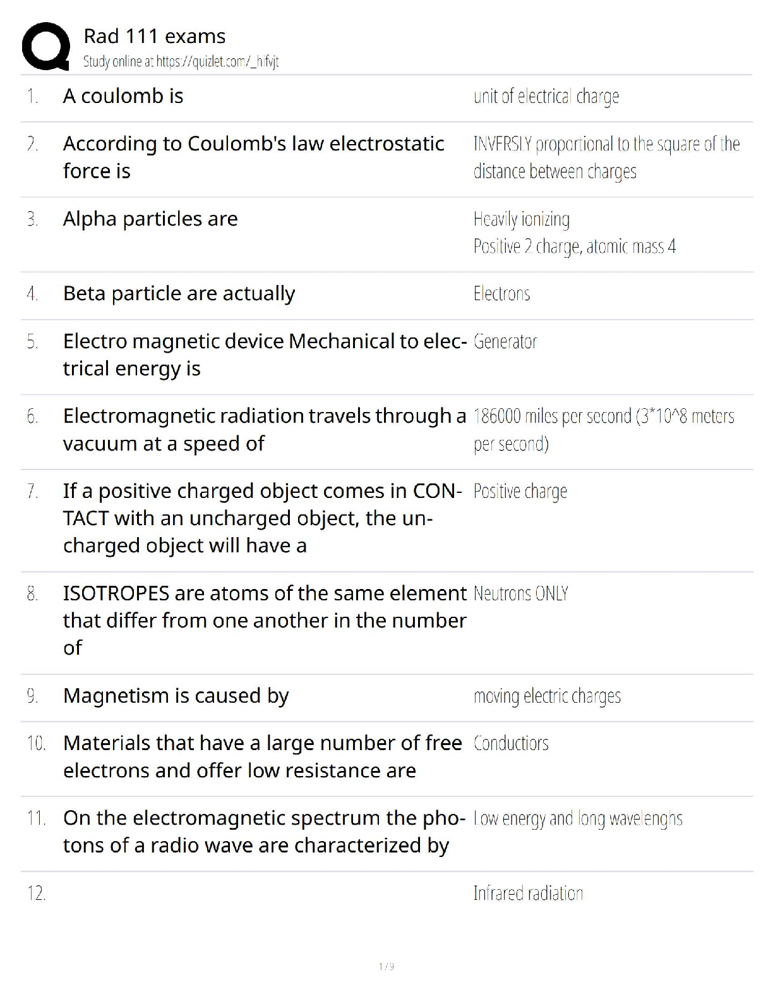Click the "Alpha particles are" term
Screen dimensions: 773x1001
(x=150, y=219)
